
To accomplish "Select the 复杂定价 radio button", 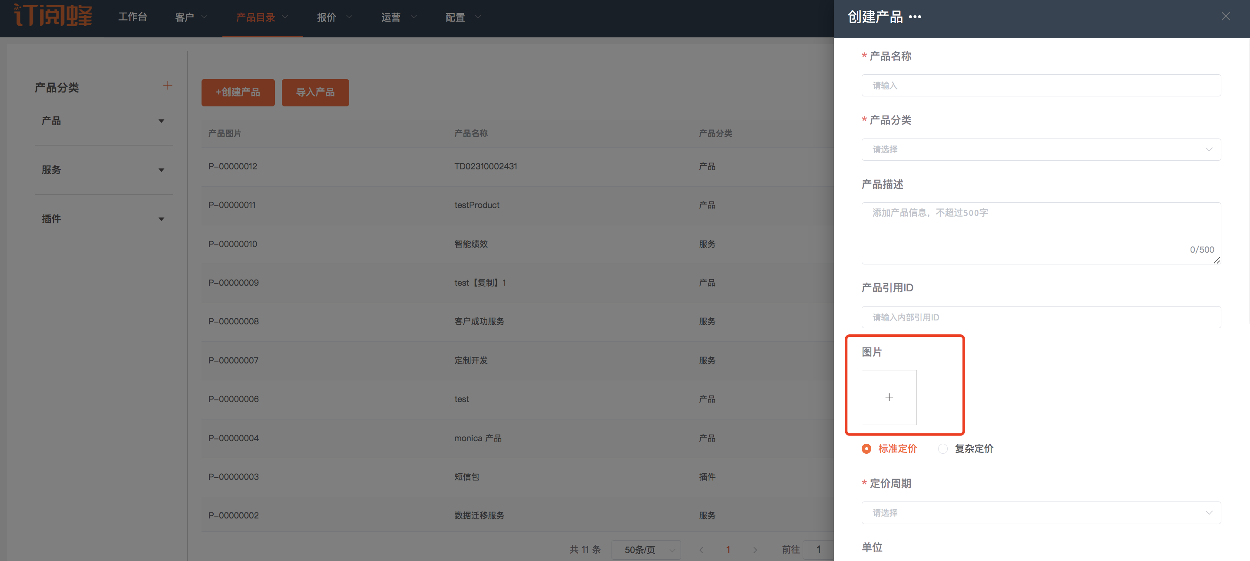I will (942, 449).
